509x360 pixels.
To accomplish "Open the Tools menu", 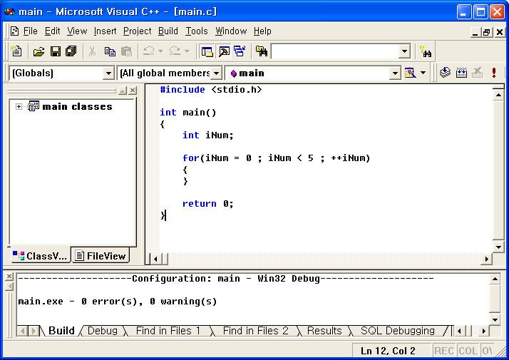I will [196, 31].
